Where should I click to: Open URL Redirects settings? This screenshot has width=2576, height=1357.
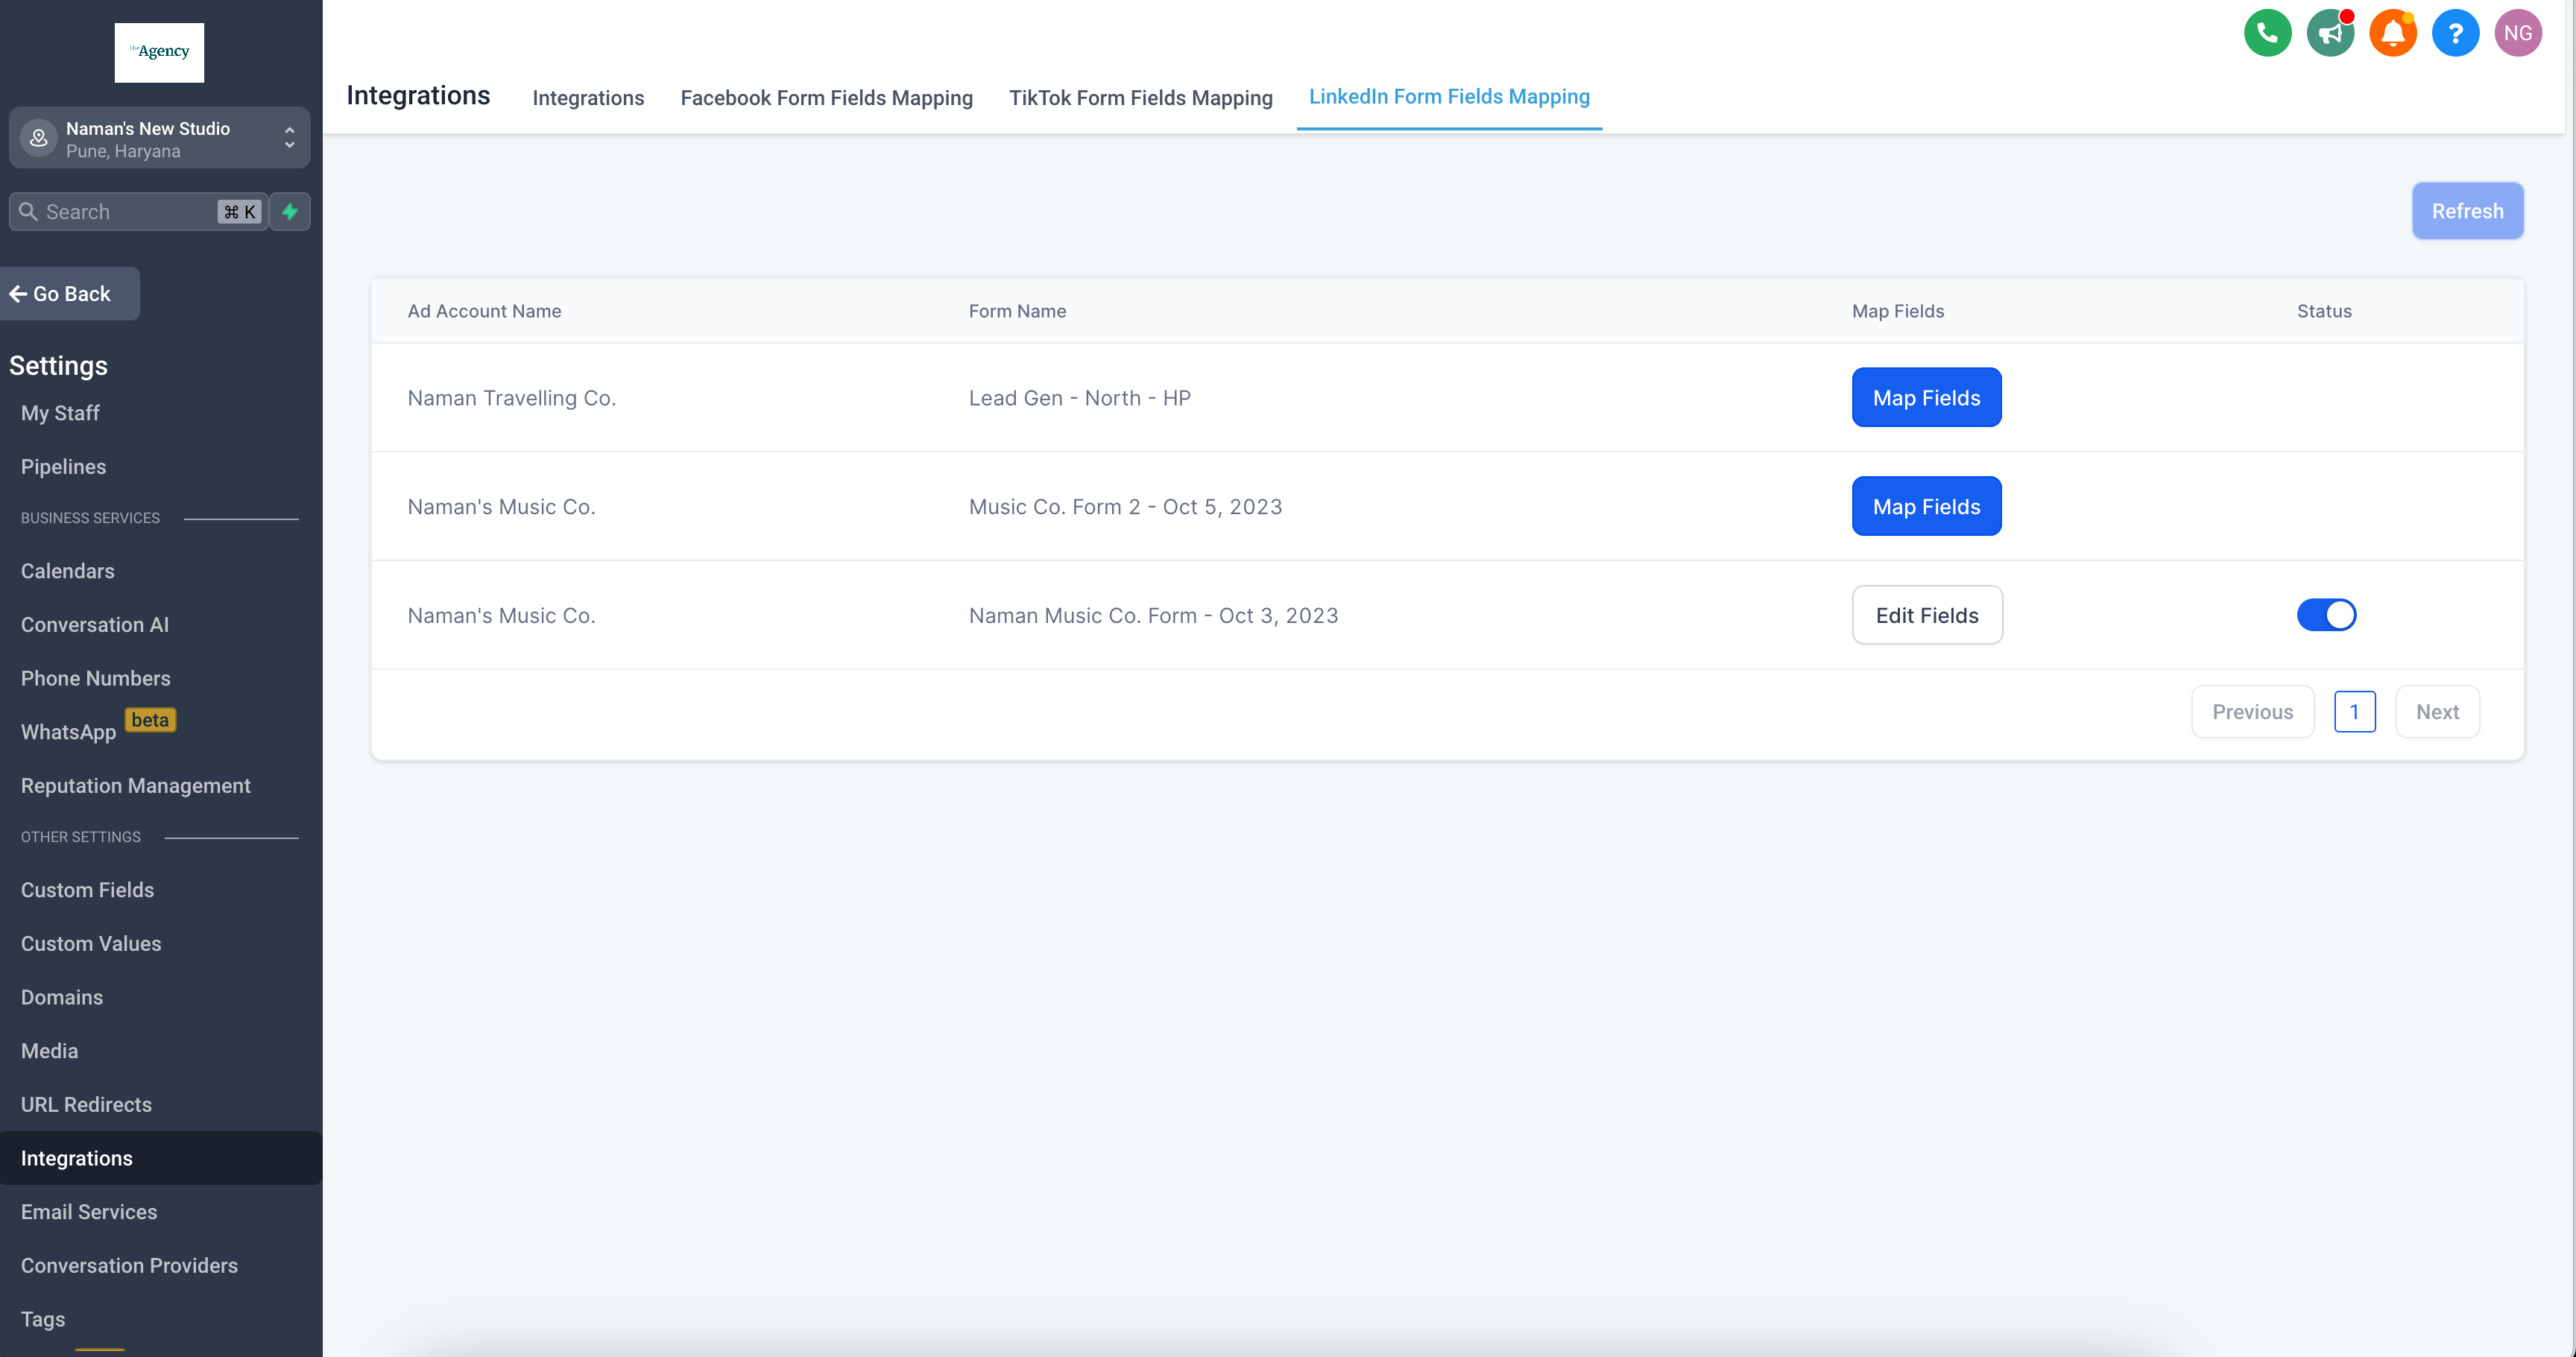(x=86, y=1104)
